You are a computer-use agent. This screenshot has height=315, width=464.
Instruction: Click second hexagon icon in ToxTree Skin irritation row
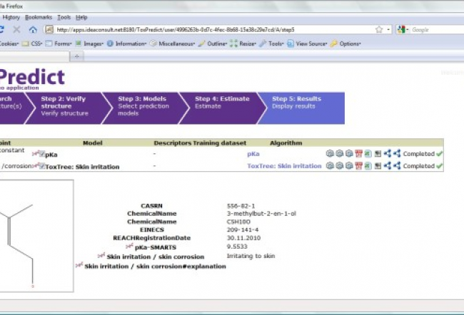339,166
